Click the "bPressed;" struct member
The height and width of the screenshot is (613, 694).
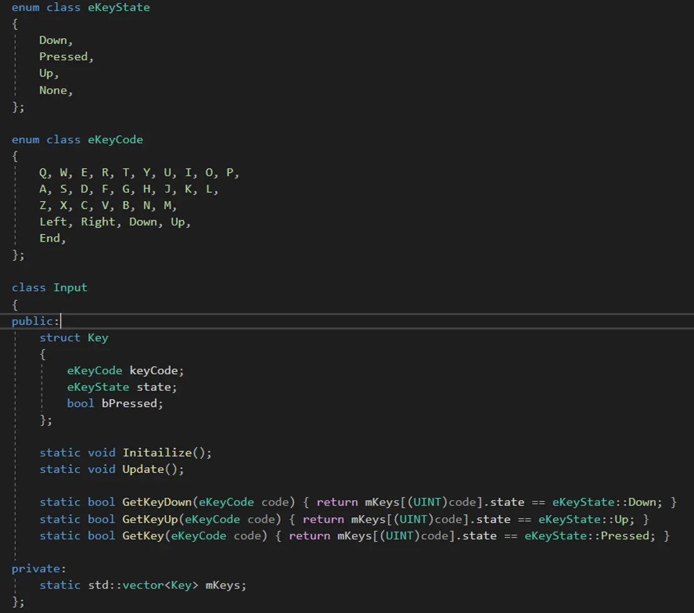click(132, 403)
